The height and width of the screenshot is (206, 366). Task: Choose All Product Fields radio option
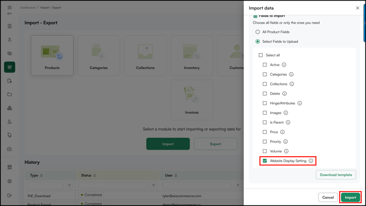pos(257,32)
